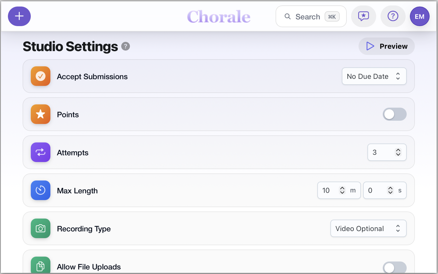Image resolution: width=438 pixels, height=274 pixels.
Task: Open the No Due Date dropdown
Action: pos(374,76)
